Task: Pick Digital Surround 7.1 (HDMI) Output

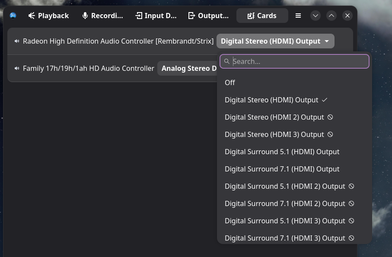Action: (x=282, y=169)
